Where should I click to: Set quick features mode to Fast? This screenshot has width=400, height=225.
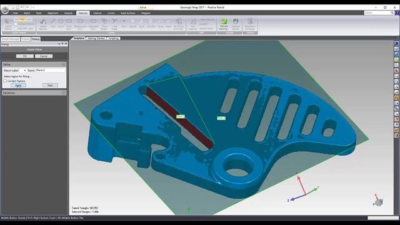pos(29,19)
